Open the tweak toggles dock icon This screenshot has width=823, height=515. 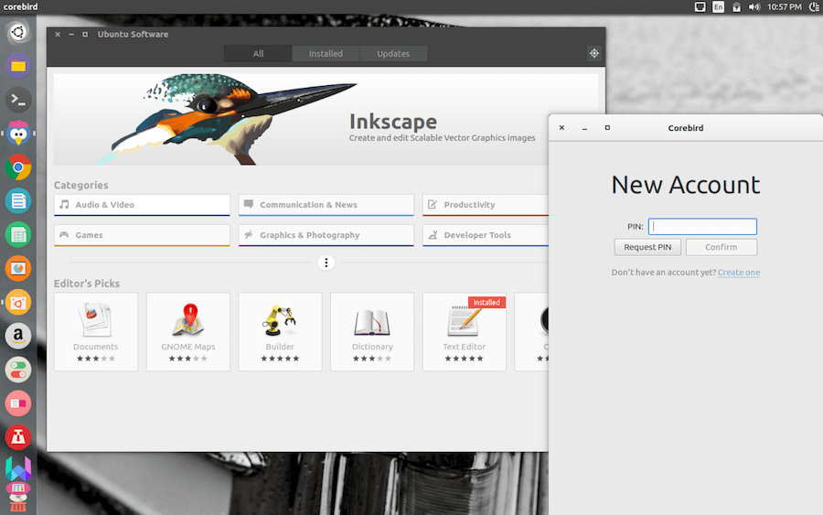tap(18, 370)
